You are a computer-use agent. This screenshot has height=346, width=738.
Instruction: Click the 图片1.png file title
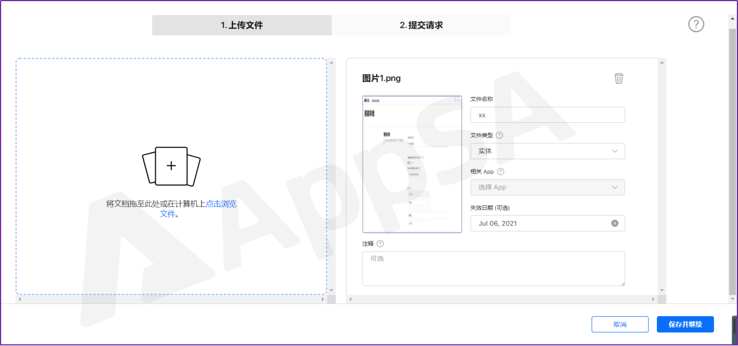pos(381,78)
